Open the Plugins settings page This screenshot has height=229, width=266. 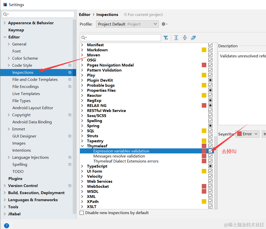[15, 179]
